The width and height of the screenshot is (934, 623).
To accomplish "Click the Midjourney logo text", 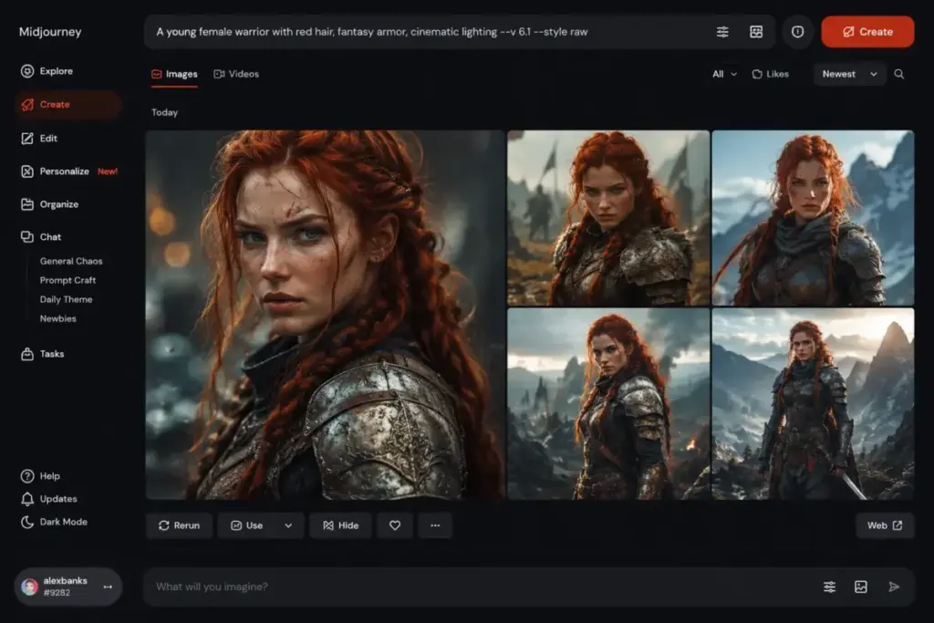I will (50, 32).
